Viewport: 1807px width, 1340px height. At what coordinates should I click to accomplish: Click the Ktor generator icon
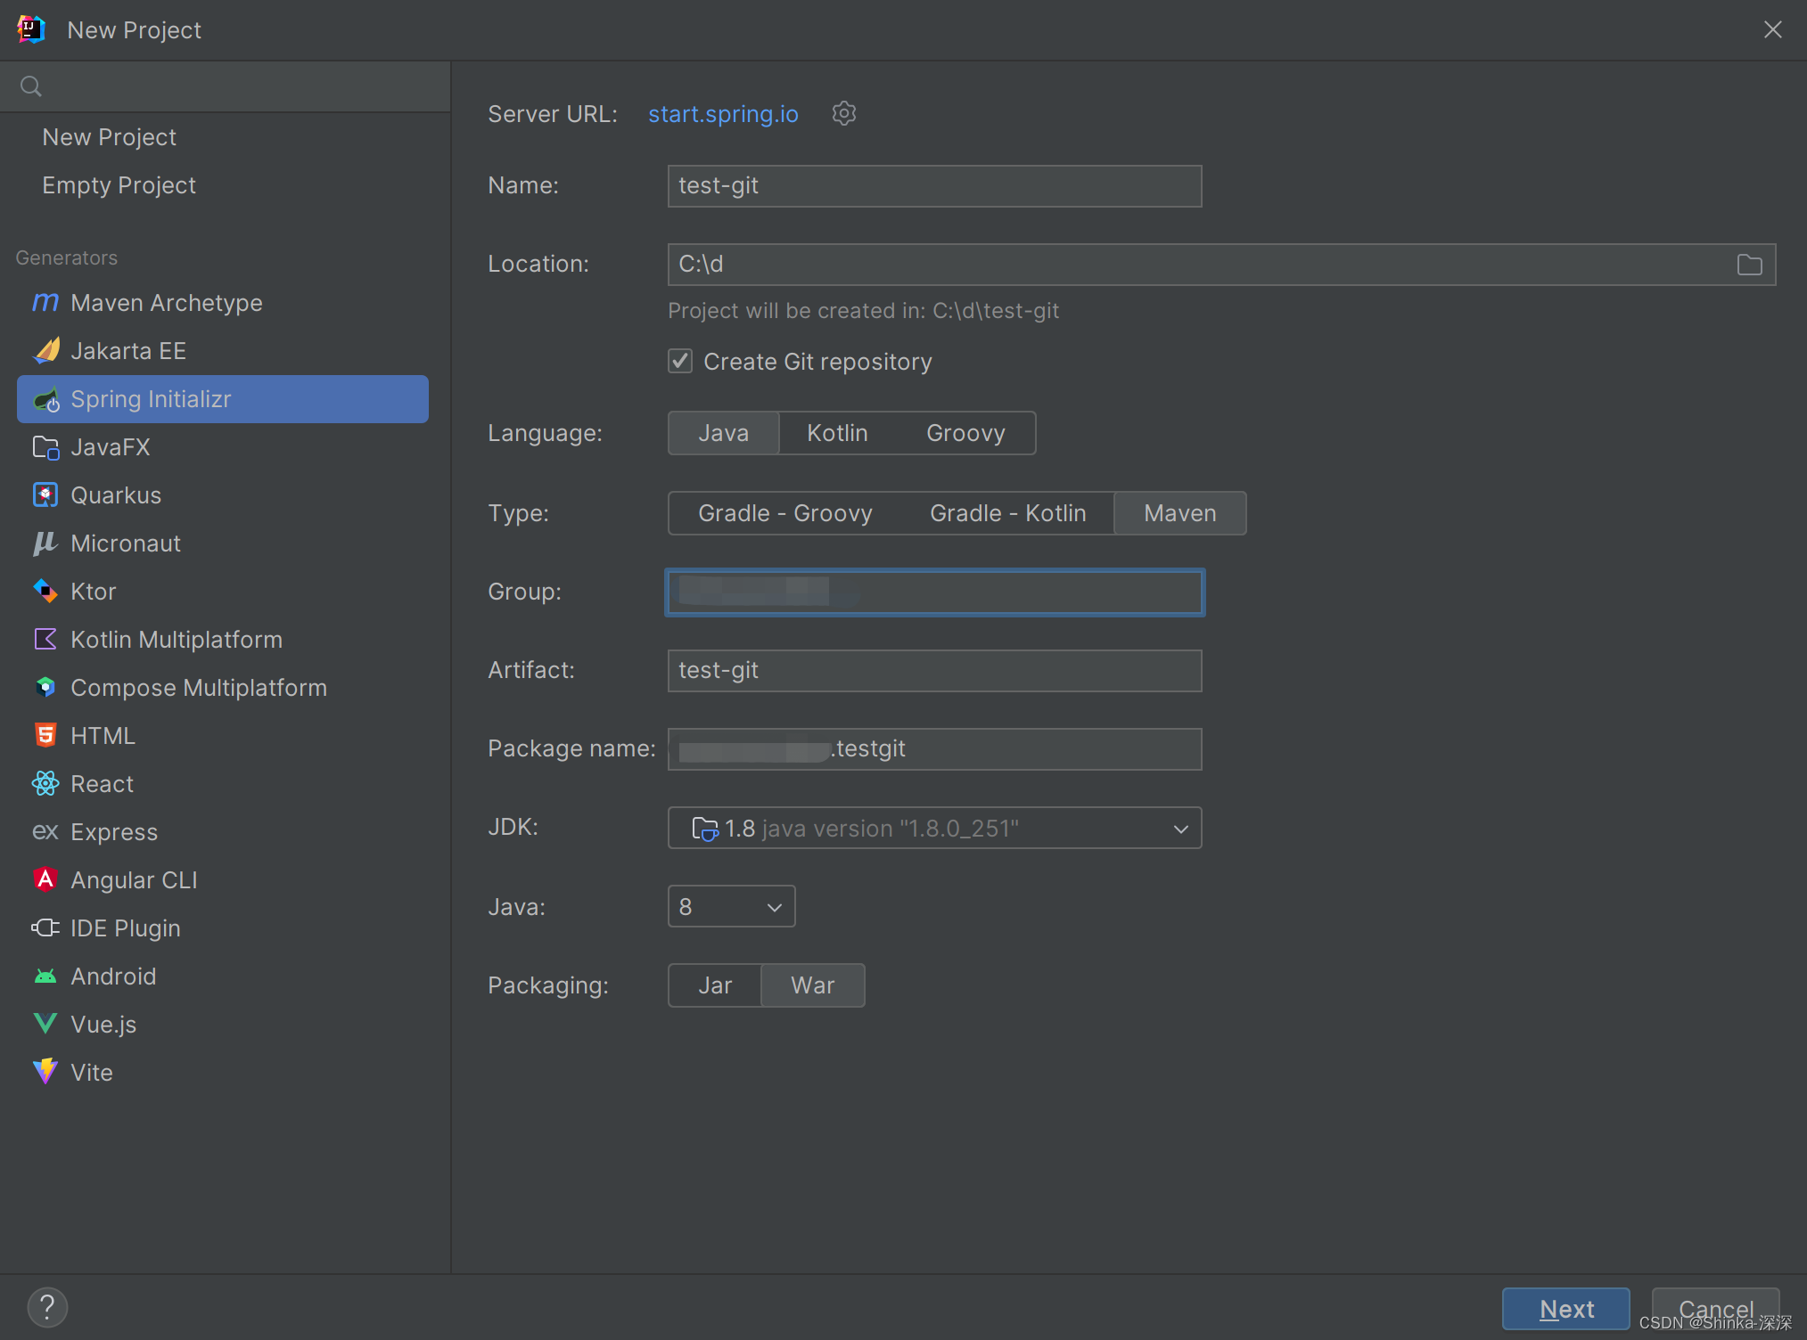pyautogui.click(x=45, y=592)
